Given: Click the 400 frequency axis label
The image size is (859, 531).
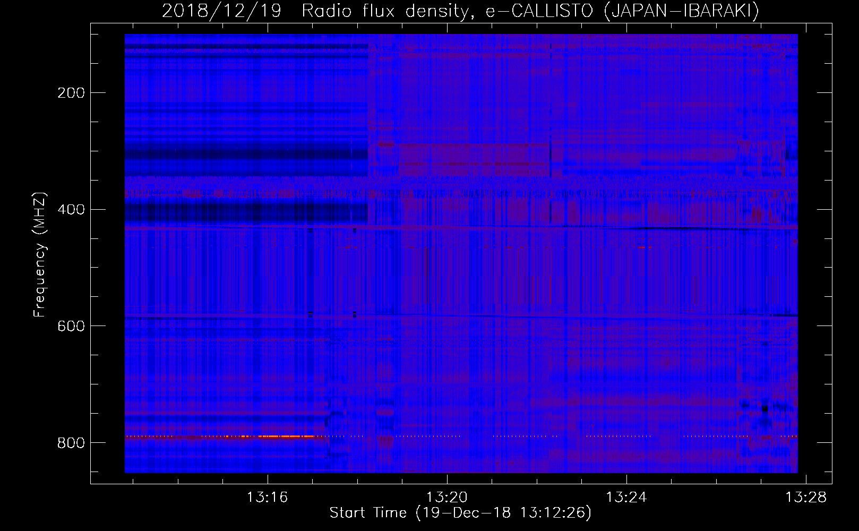Looking at the screenshot, I should [71, 209].
